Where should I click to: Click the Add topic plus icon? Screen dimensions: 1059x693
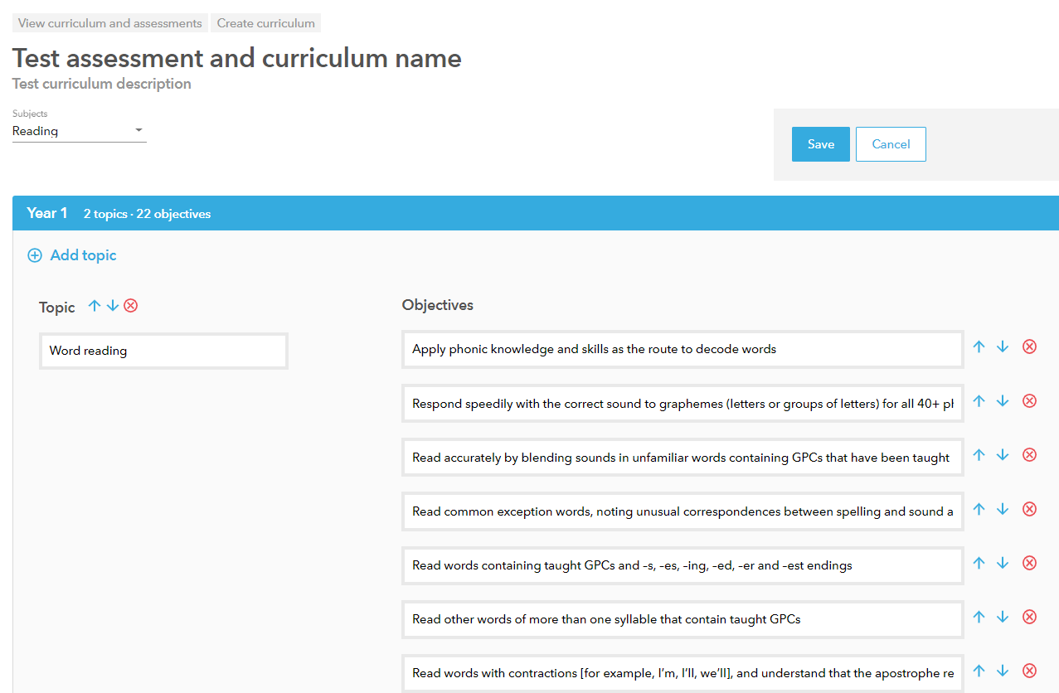coord(35,255)
